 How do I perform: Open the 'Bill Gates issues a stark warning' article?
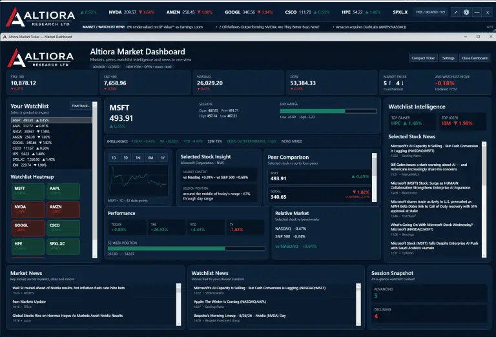pyautogui.click(x=429, y=167)
